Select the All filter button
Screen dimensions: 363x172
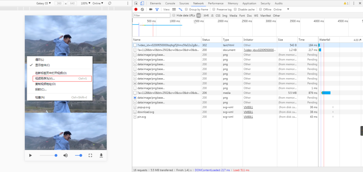[x=199, y=16]
